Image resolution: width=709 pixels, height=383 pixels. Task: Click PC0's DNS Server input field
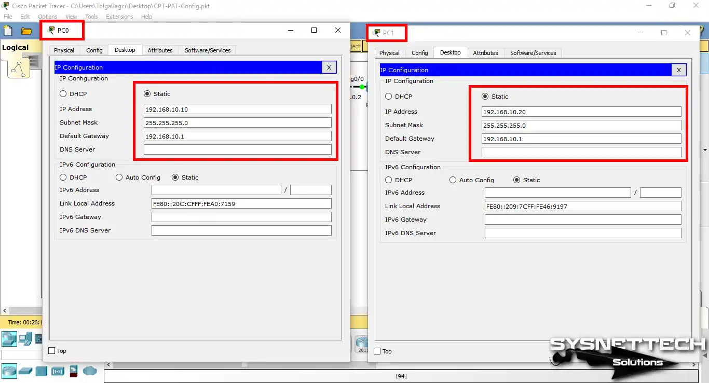coord(237,149)
